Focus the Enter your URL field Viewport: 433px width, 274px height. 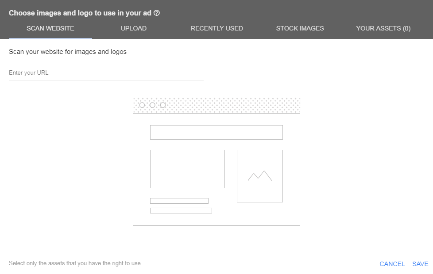[x=106, y=73]
